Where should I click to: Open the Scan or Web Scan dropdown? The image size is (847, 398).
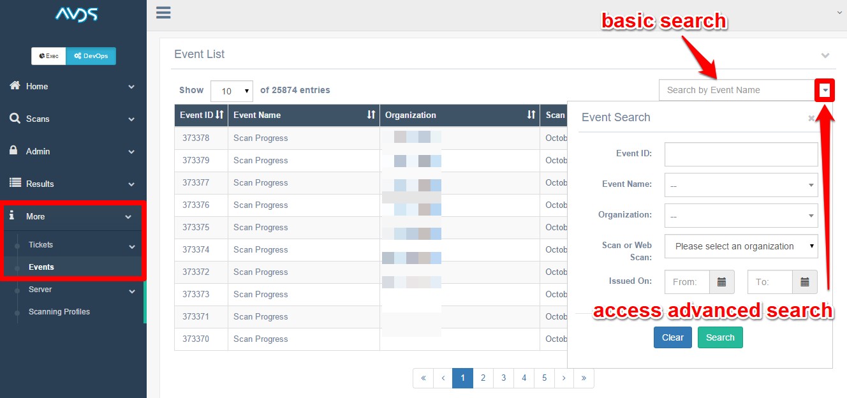741,246
